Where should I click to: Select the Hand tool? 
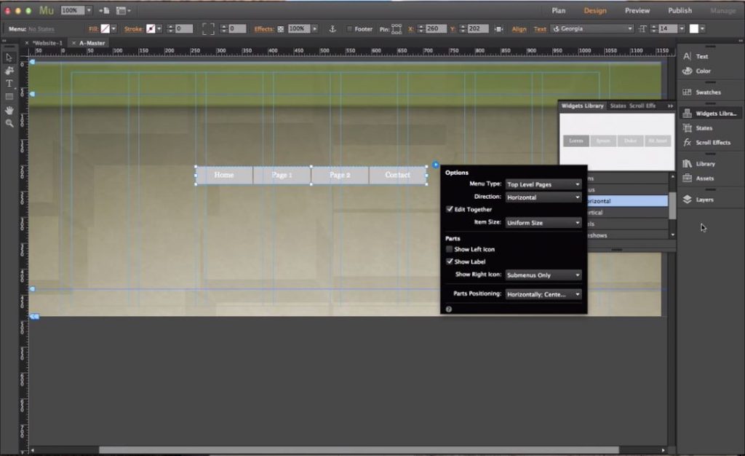9,110
